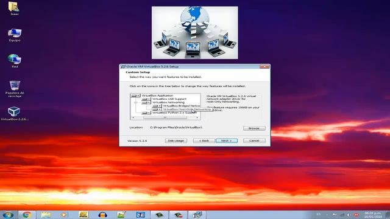Viewport: 390px width, 219px height.
Task: Click the second green chip taskbar icon
Action: pyautogui.click(x=179, y=215)
